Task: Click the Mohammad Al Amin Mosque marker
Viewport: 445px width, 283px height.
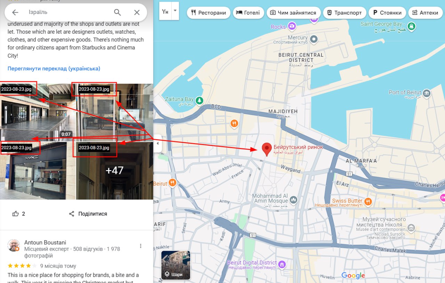Action: (294, 200)
